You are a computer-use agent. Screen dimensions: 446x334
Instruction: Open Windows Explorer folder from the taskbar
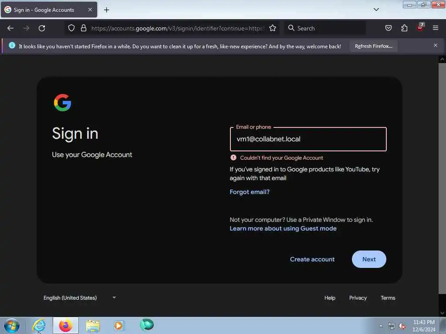tap(93, 325)
